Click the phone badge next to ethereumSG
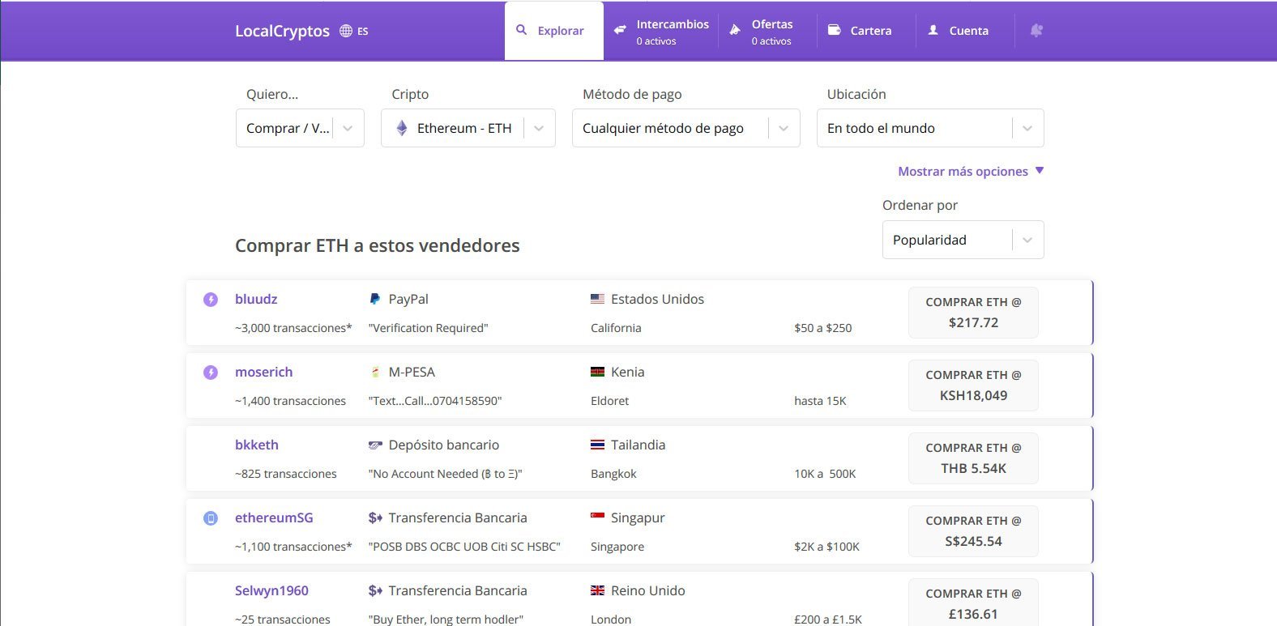The width and height of the screenshot is (1277, 626). click(x=211, y=518)
